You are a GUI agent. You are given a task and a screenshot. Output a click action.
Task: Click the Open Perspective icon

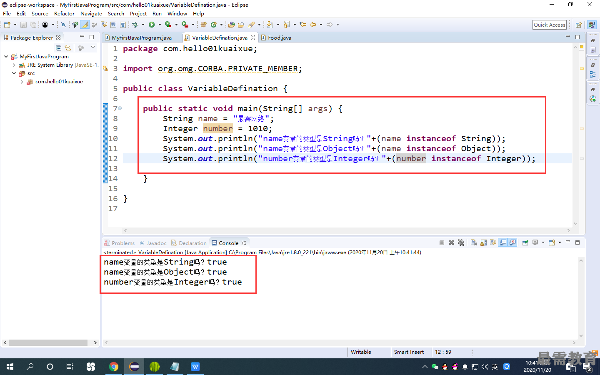(x=578, y=25)
